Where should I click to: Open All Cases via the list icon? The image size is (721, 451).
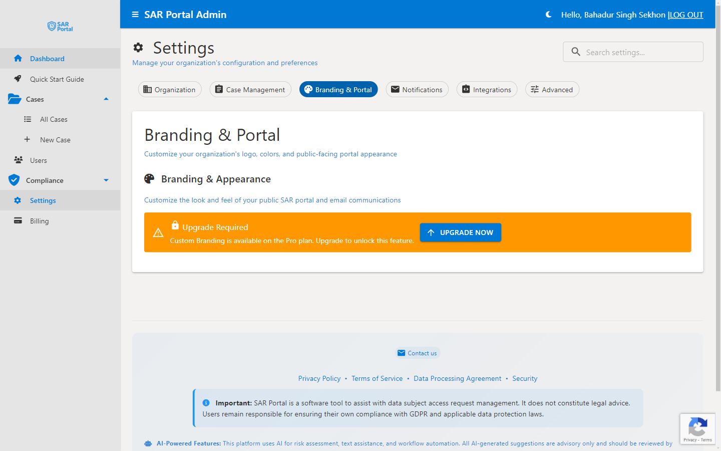coord(27,119)
